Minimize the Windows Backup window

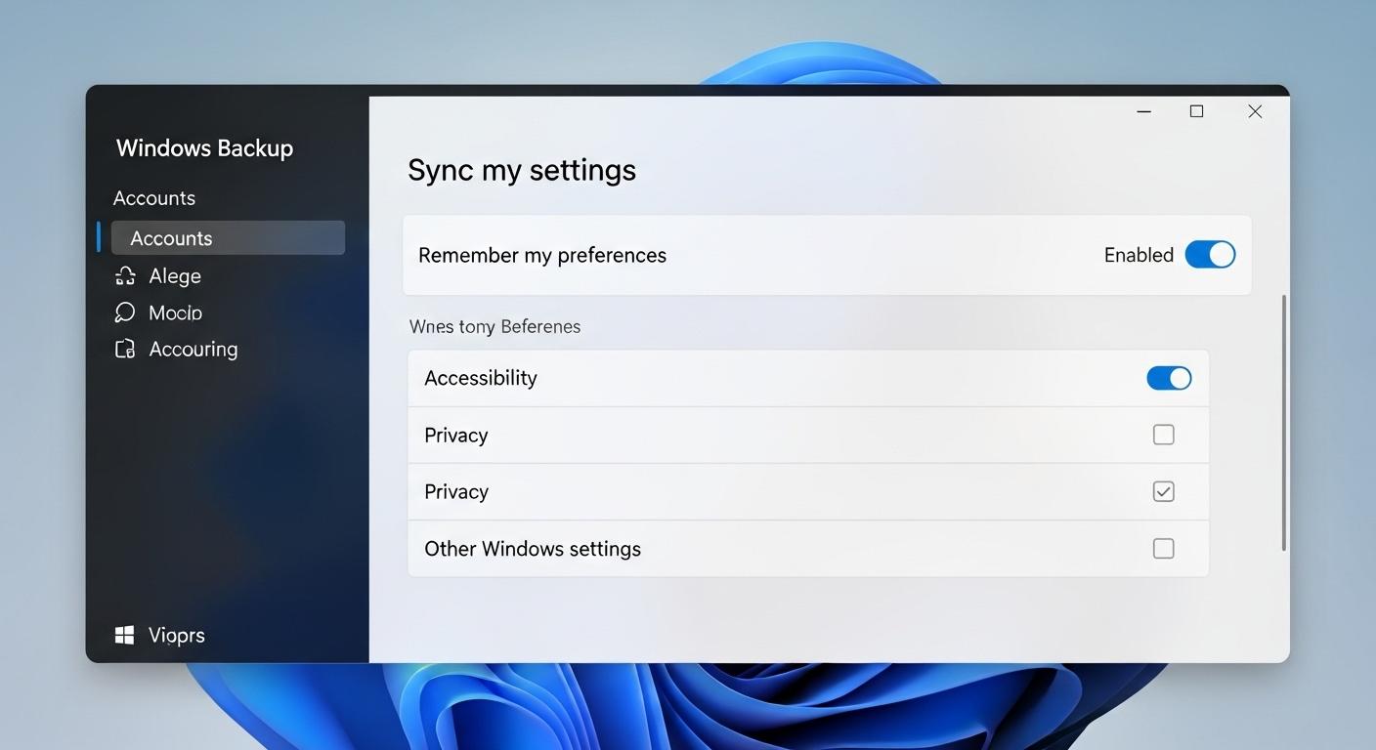click(1143, 112)
